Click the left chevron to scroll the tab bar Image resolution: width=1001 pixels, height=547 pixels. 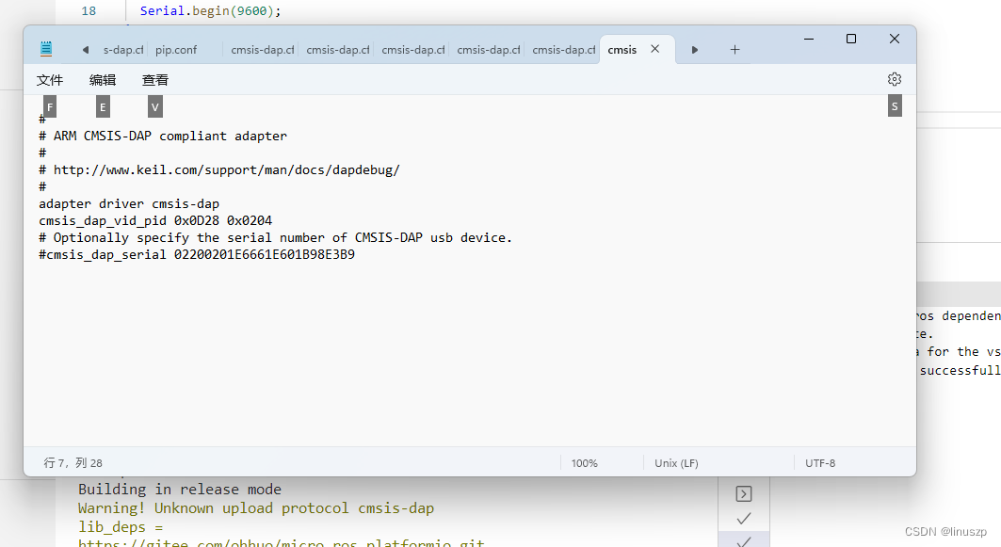[x=85, y=50]
